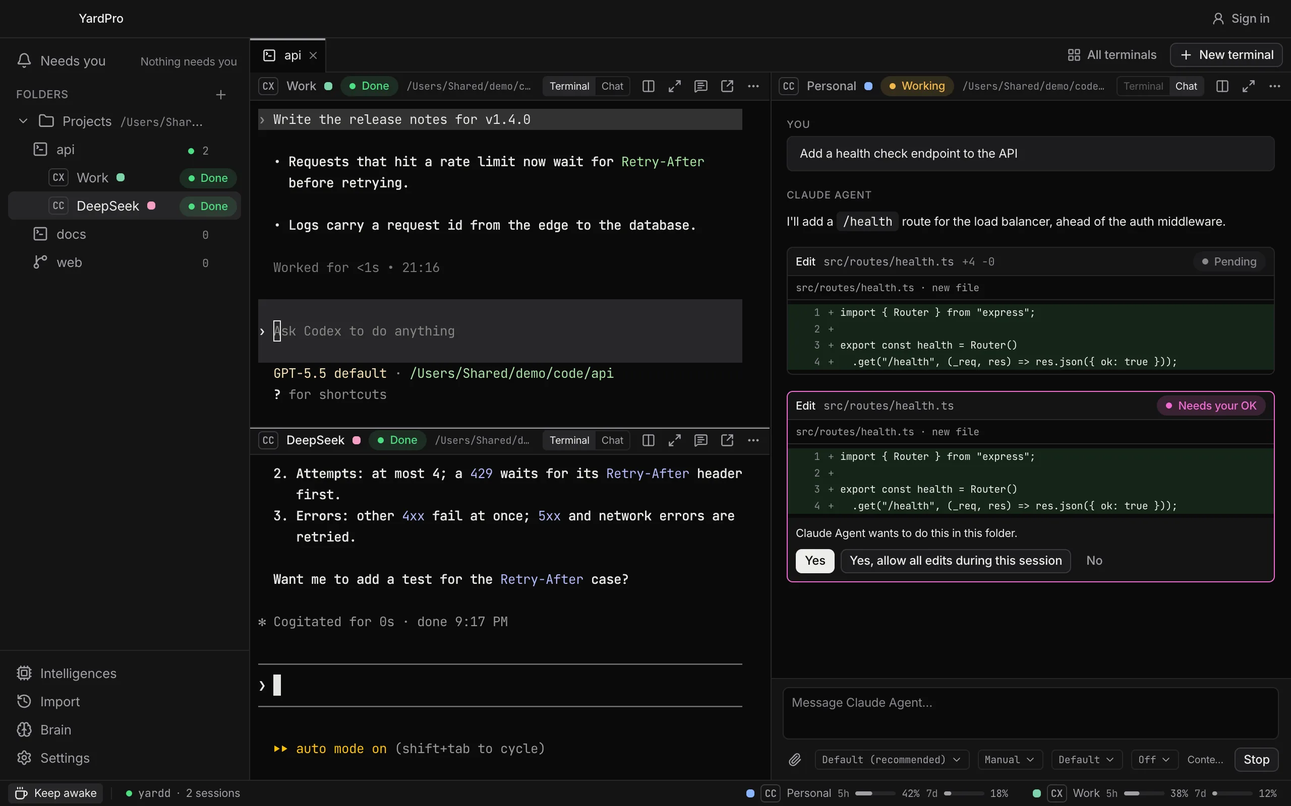Click the Conte... label in chat toolbar
The height and width of the screenshot is (806, 1291).
coord(1205,760)
